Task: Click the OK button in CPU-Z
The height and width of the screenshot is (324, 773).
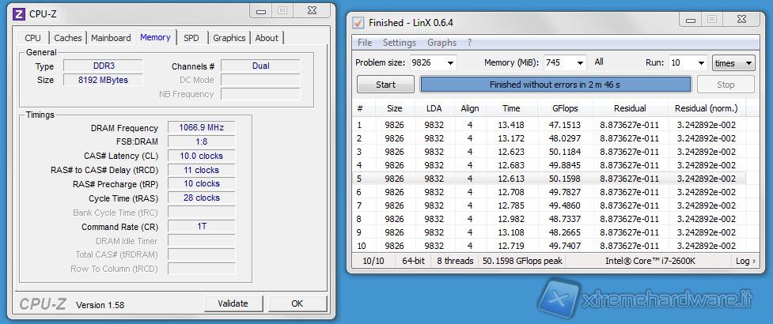Action: point(297,303)
